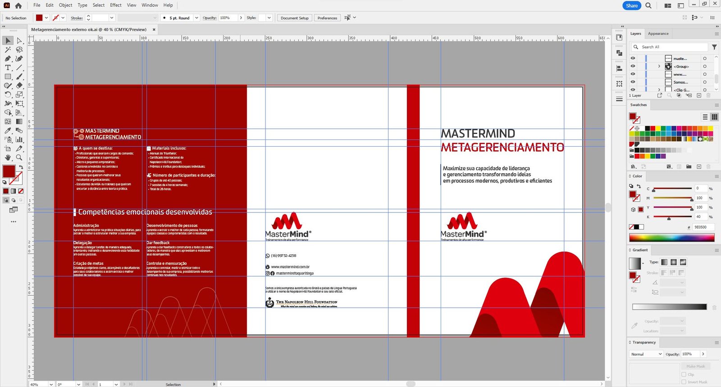Switch swatches to thumbnail grid view

coord(714,117)
